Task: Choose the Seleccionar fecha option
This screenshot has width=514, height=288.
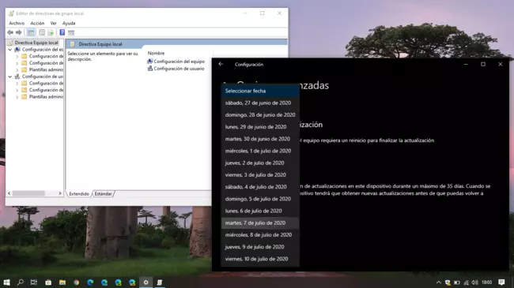Action: [x=260, y=91]
